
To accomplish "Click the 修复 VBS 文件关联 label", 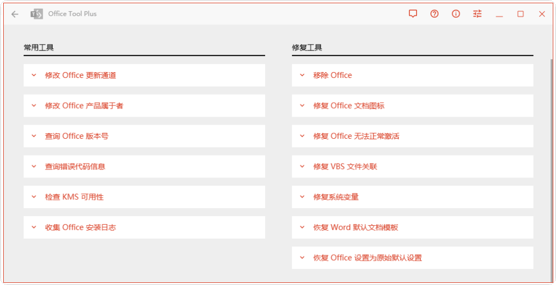I will tap(345, 167).
